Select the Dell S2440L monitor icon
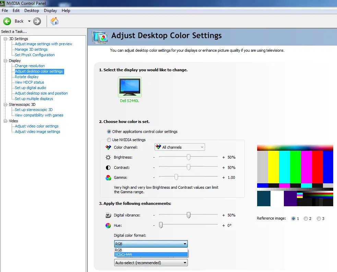 (x=130, y=87)
